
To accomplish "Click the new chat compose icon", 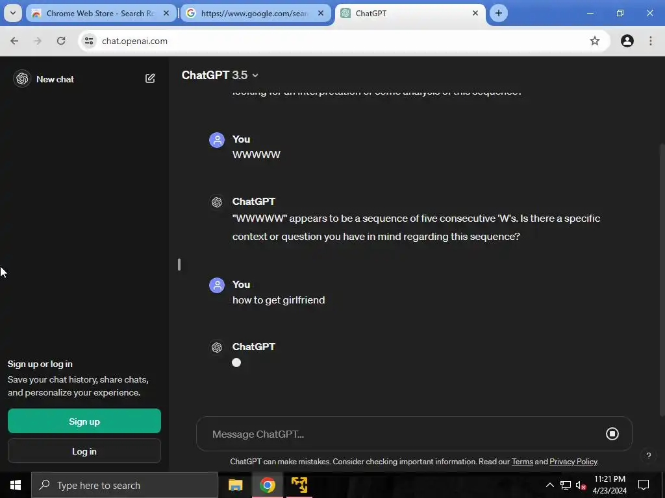I will pyautogui.click(x=150, y=78).
